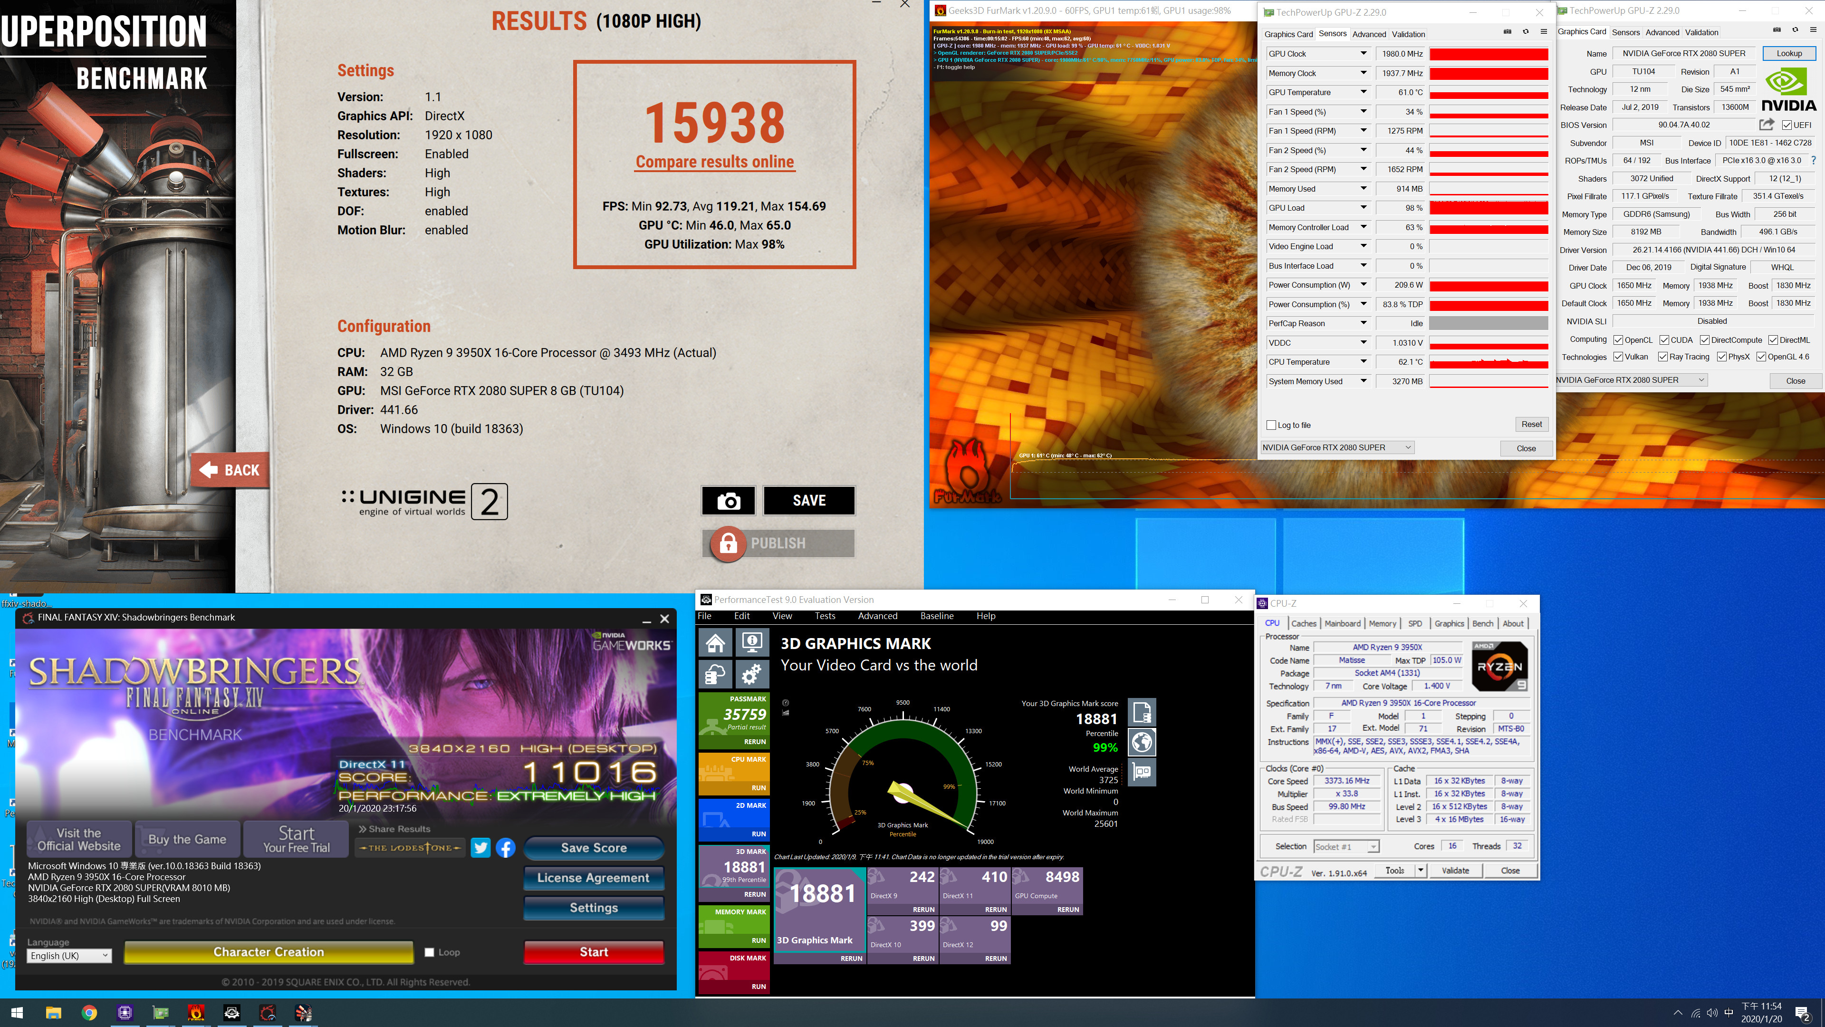The width and height of the screenshot is (1825, 1027).
Task: Click the GPU Load red sensor graph
Action: (x=1489, y=208)
